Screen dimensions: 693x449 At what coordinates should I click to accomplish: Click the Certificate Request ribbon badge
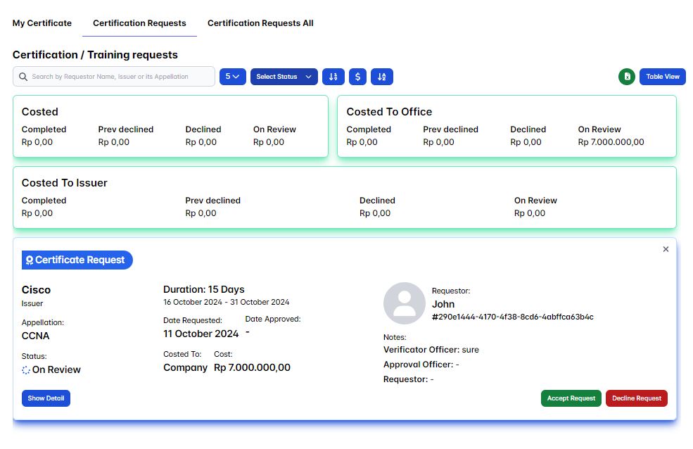pos(77,260)
